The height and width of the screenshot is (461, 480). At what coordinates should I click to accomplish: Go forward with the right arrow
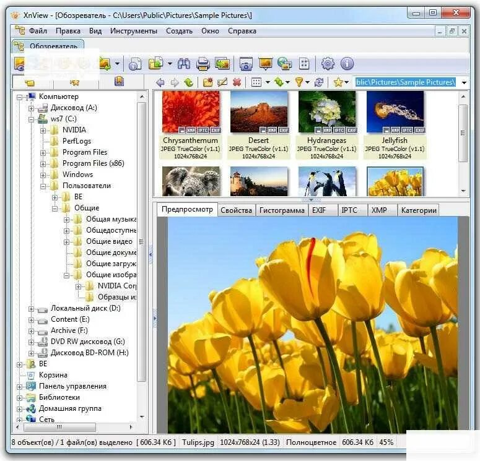click(x=175, y=82)
